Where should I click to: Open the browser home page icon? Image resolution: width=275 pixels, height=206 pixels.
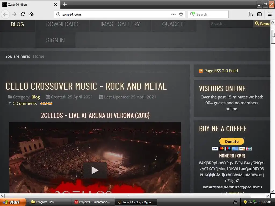pyautogui.click(x=31, y=14)
